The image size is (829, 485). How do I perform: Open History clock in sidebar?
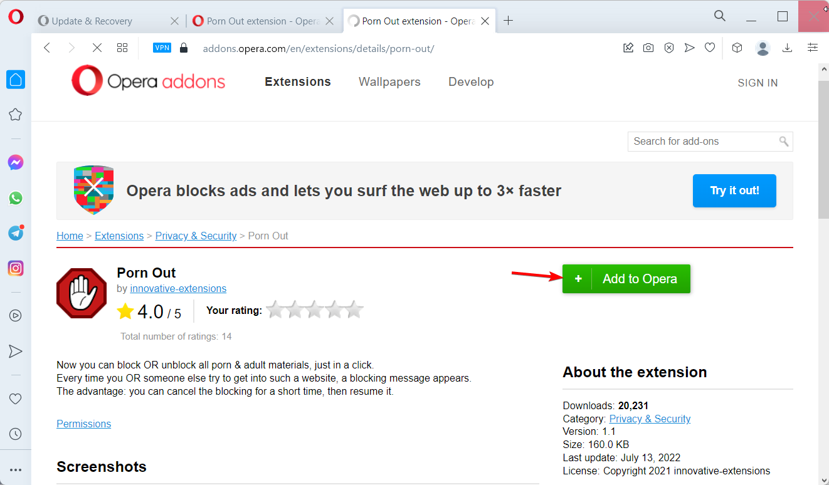[x=16, y=434]
